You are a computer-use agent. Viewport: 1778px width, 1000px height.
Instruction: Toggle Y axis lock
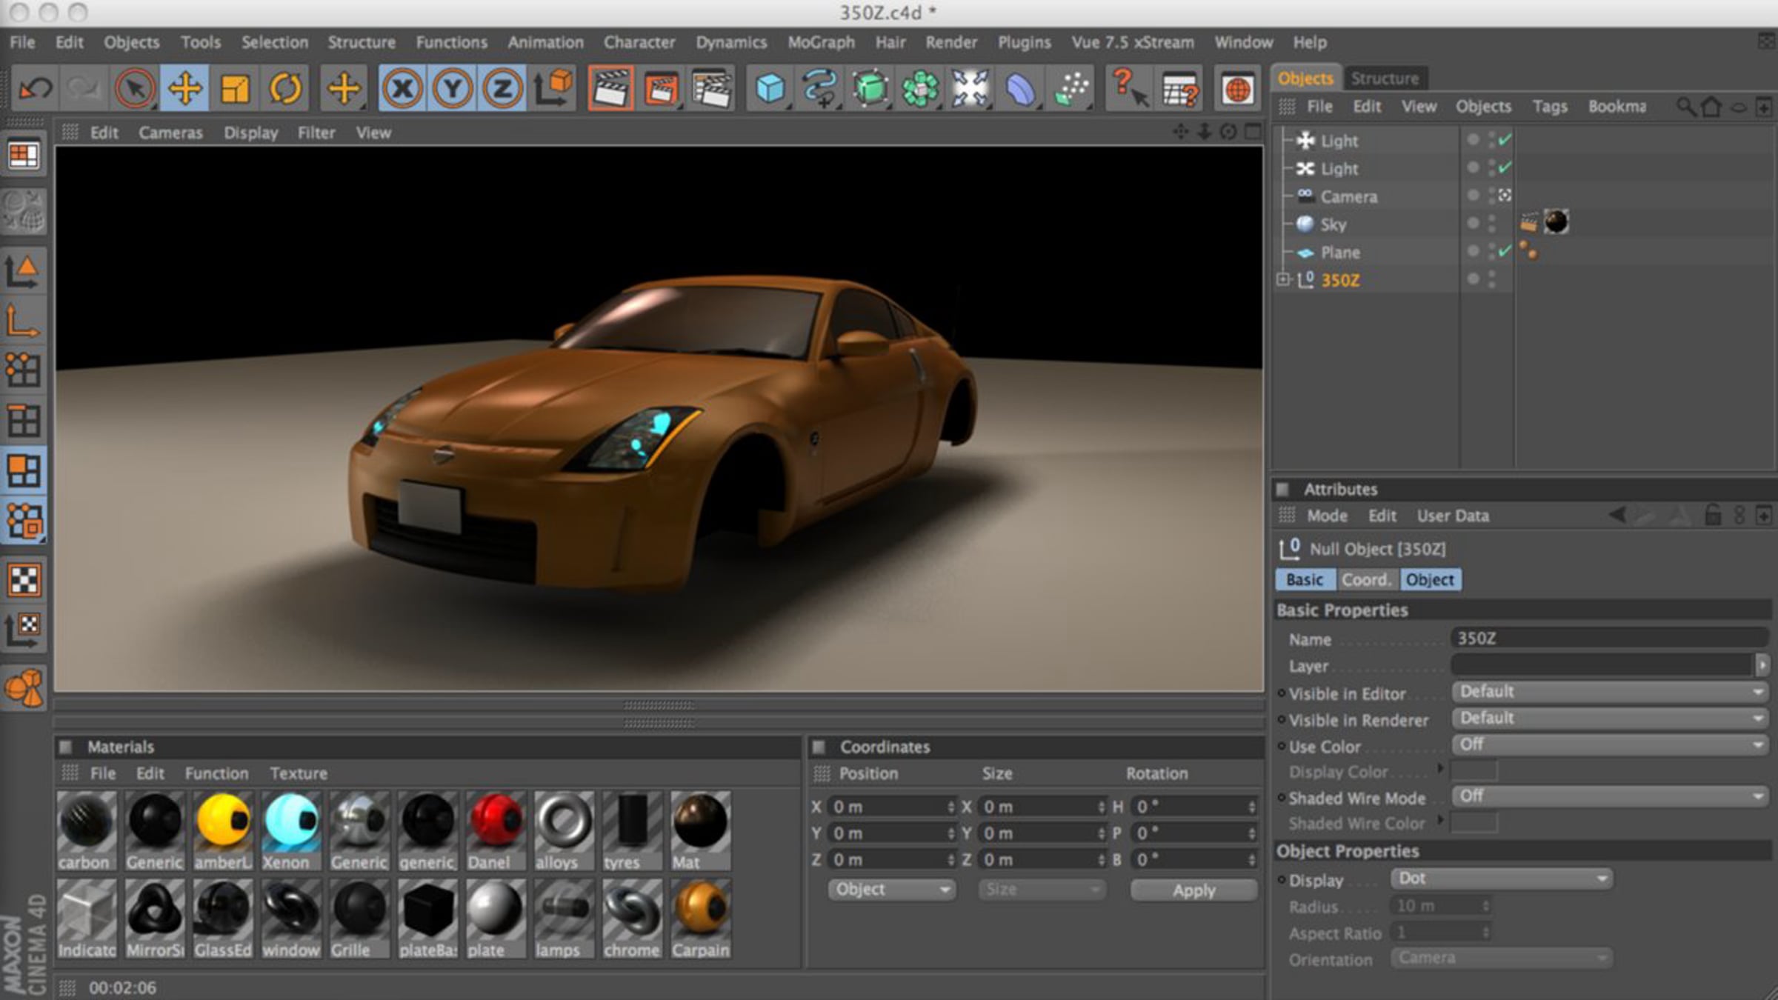453,90
